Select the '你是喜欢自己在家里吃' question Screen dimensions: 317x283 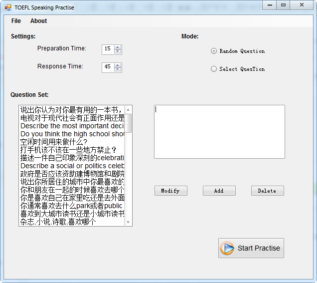72,198
